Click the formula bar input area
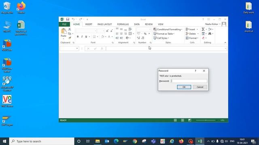 [x=166, y=48]
